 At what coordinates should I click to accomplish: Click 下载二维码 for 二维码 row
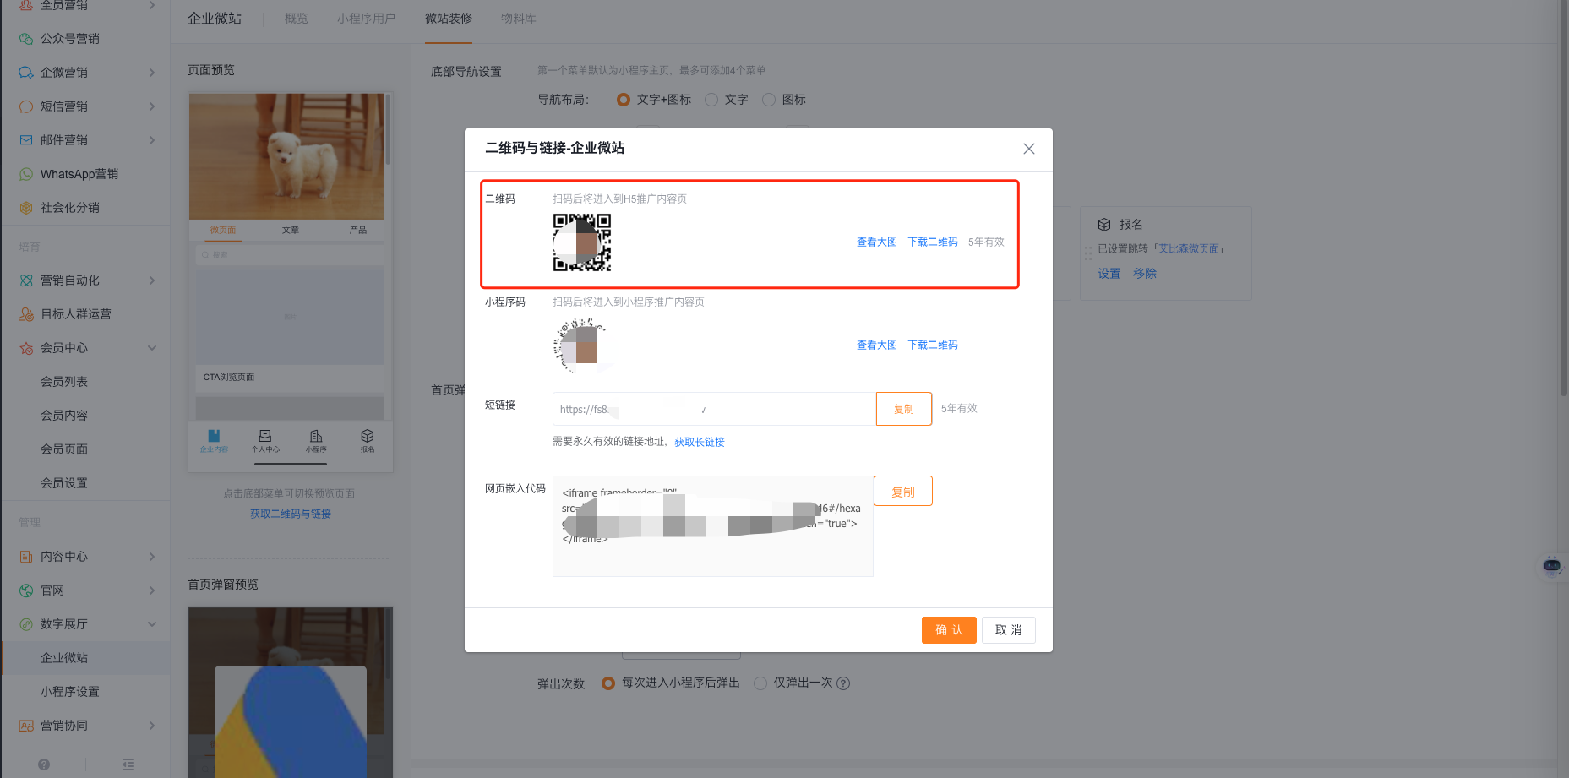coord(933,242)
